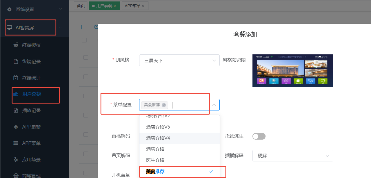Expand the UI风格 dropdown
Viewport: 371px width, 178px height.
pos(179,60)
